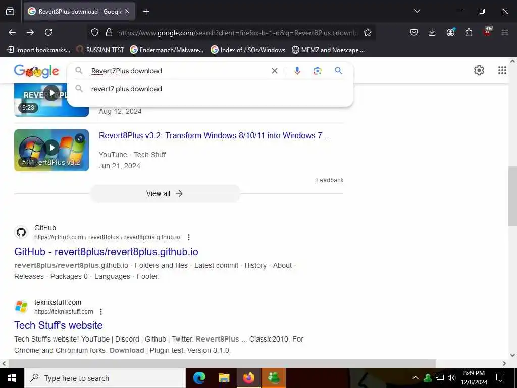Go forward with the arrow button

click(30, 32)
